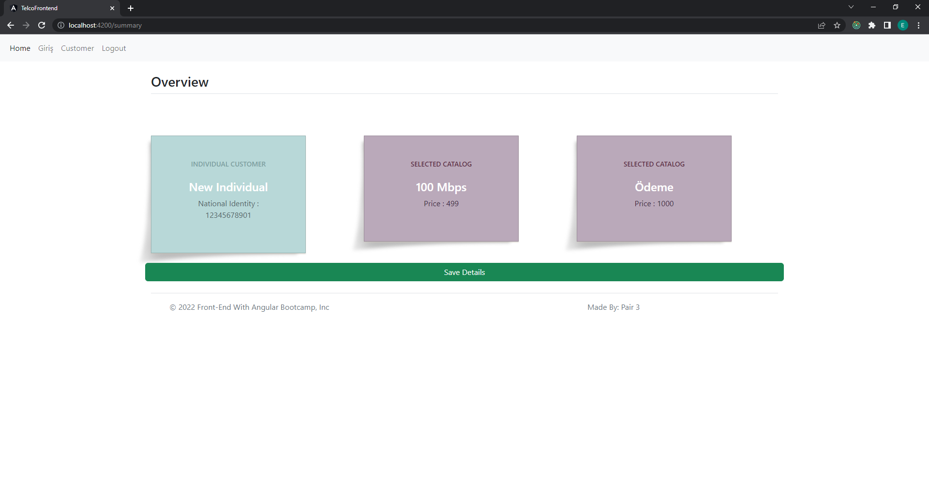Open the Chrome profile avatar icon
Image resolution: width=929 pixels, height=502 pixels.
(903, 25)
